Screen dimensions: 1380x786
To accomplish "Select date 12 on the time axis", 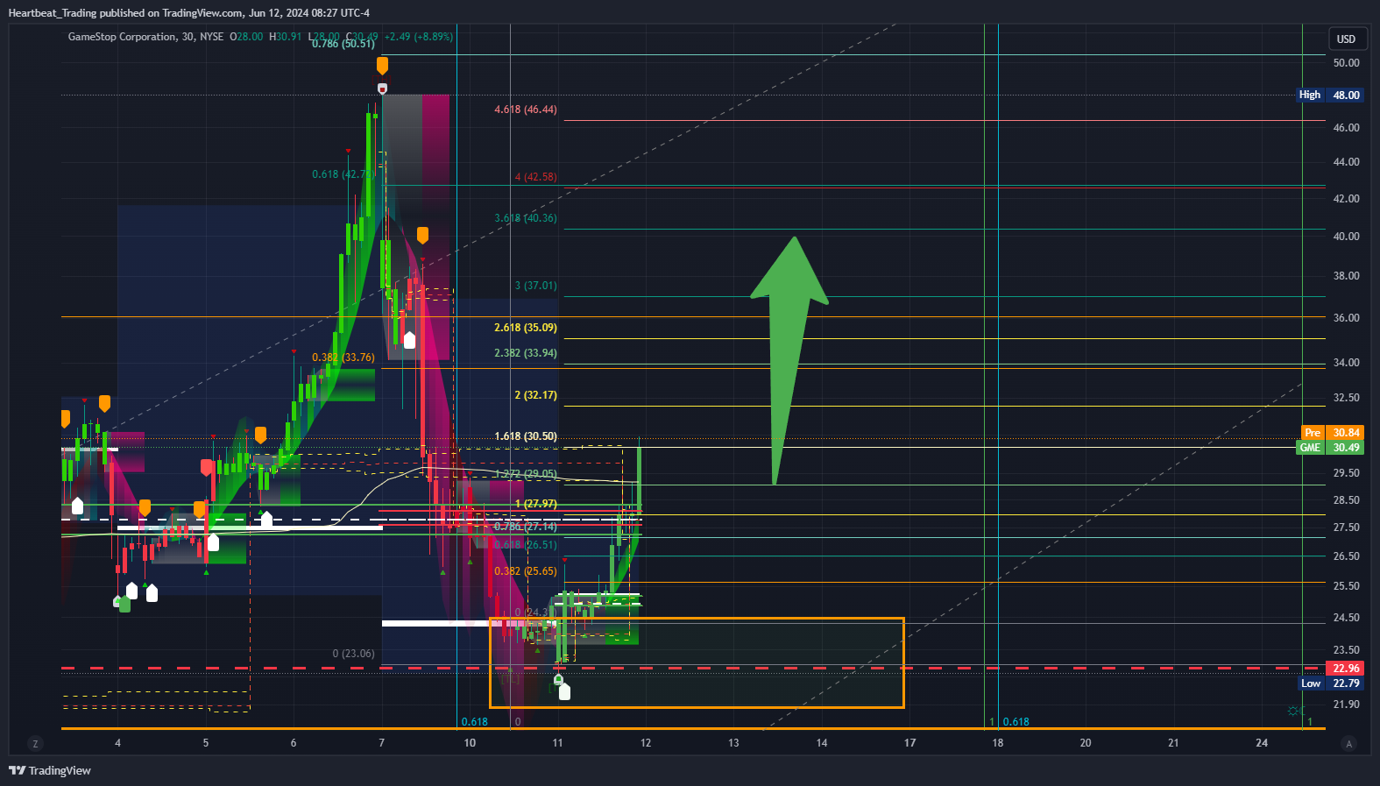I will tap(646, 743).
